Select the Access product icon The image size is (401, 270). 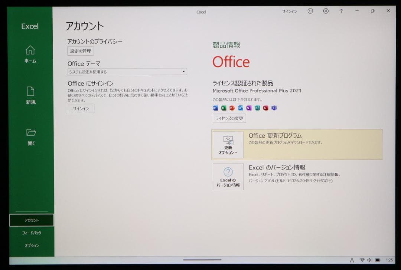pyautogui.click(x=265, y=108)
